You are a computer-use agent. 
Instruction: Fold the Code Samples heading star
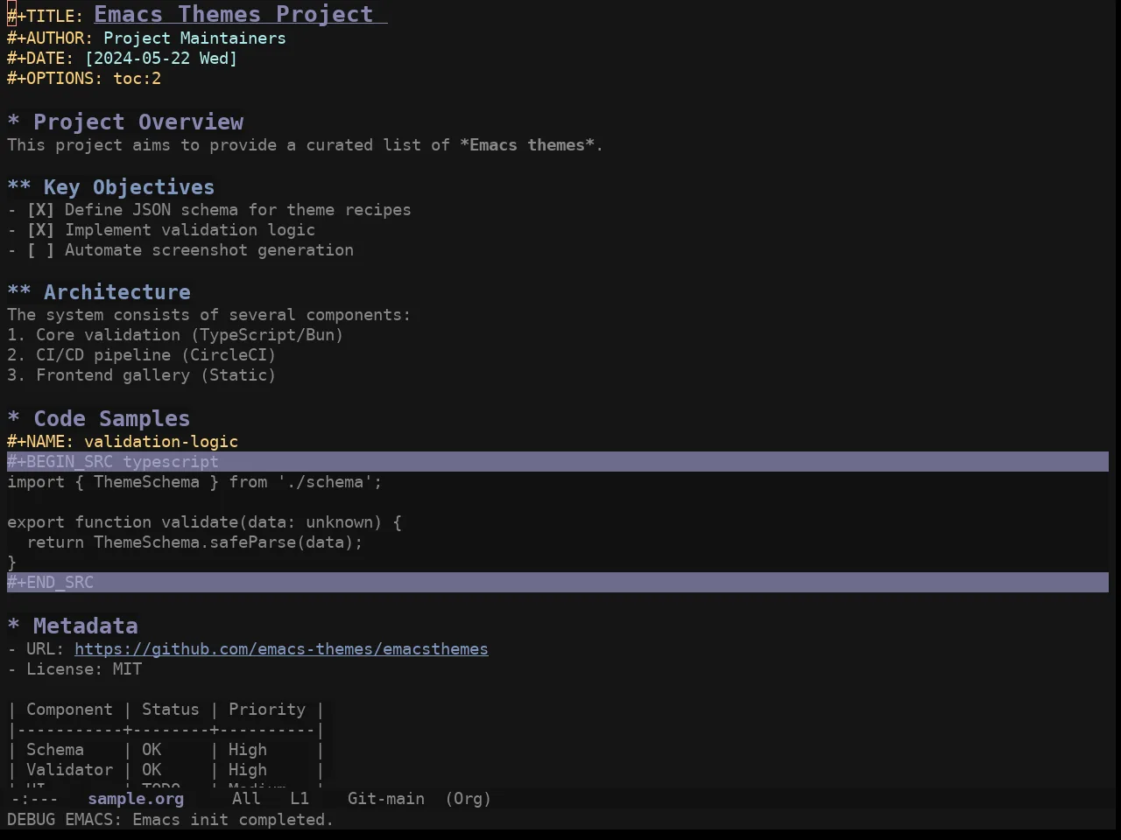click(x=13, y=419)
